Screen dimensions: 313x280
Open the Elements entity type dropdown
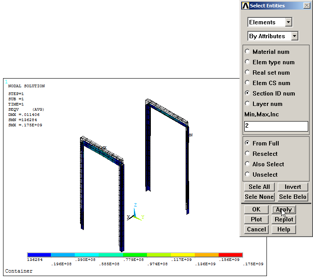[288, 22]
